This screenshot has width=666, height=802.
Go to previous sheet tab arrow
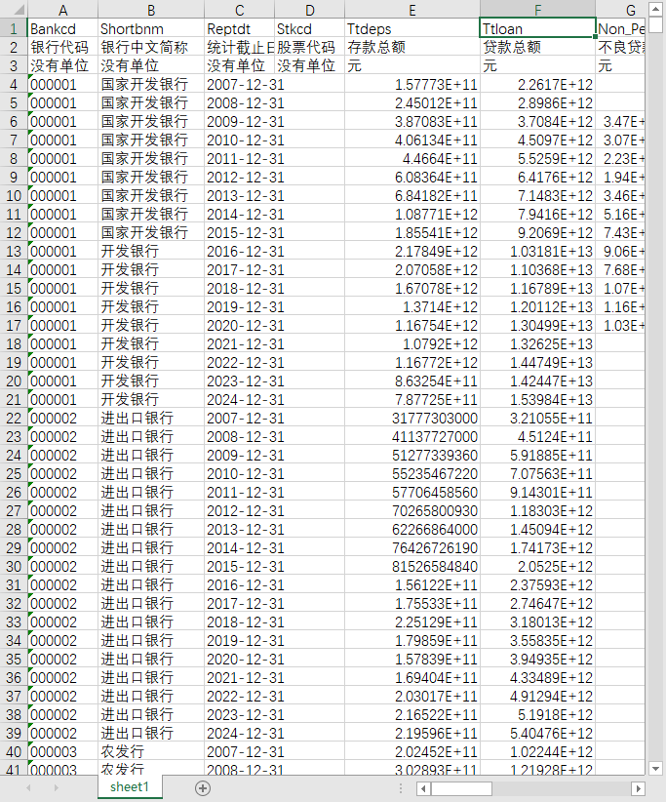28,788
